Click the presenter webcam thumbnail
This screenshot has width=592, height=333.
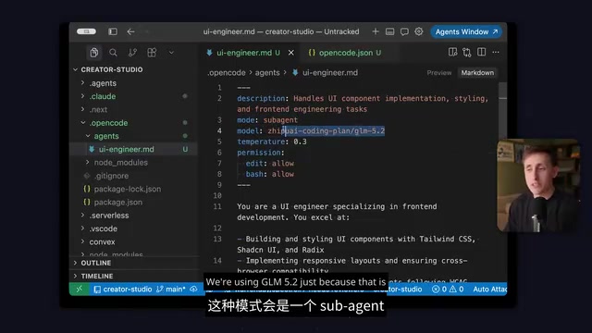538,185
